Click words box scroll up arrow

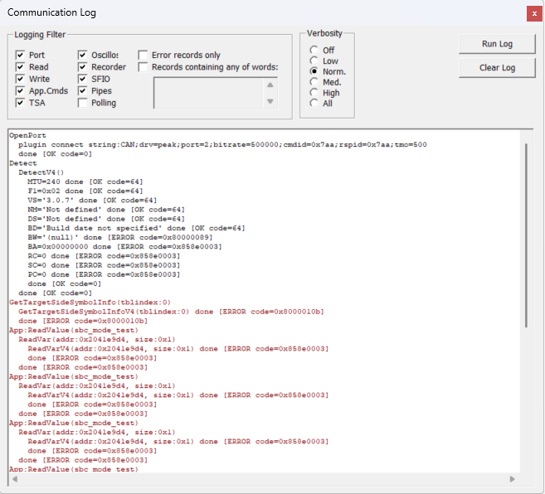point(270,85)
